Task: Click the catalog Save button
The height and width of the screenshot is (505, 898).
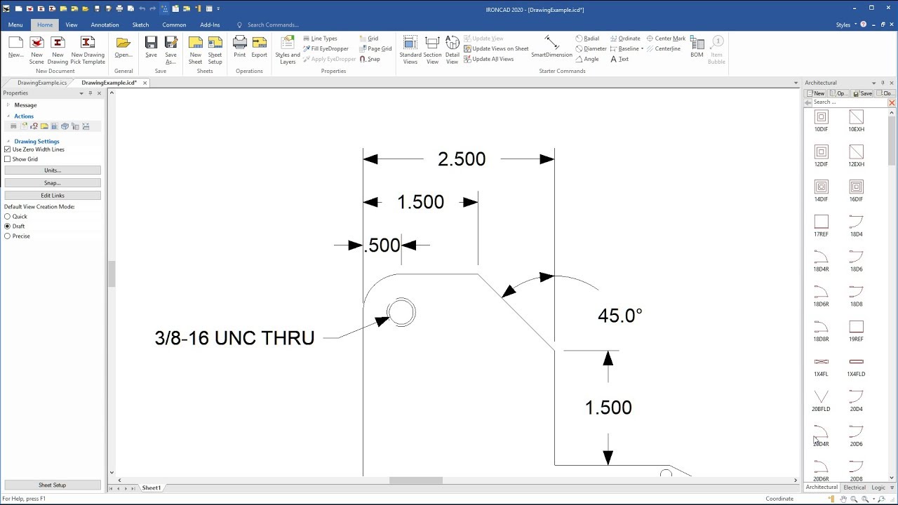Action: tap(863, 93)
